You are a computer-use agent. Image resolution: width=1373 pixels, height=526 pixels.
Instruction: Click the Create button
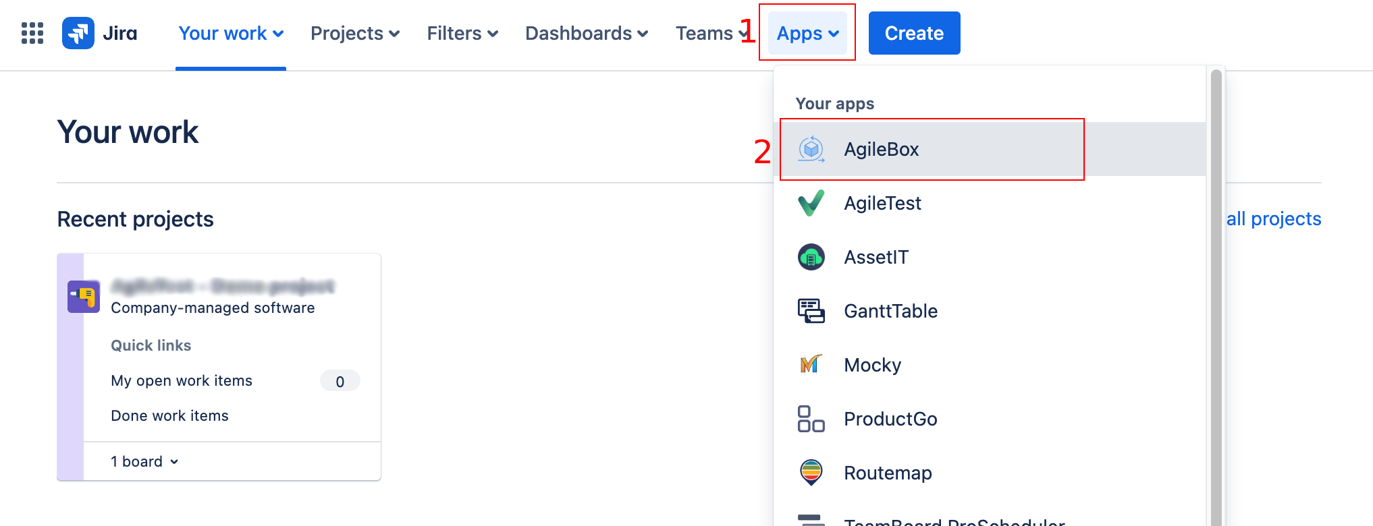pos(914,33)
